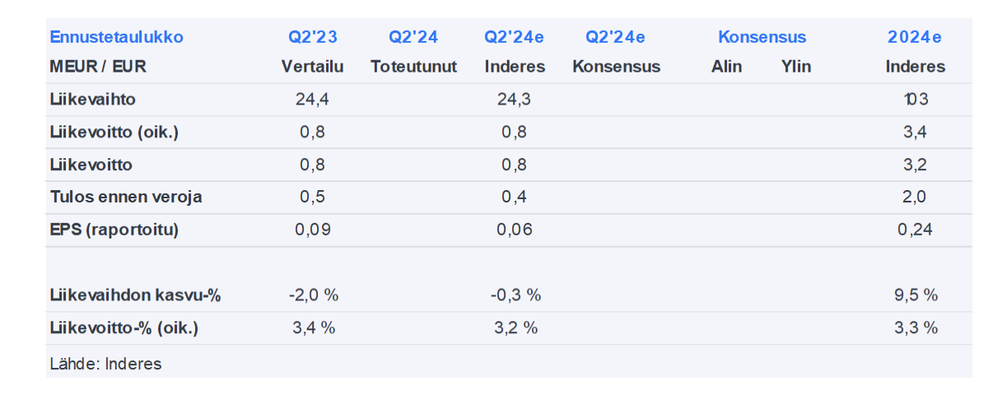The height and width of the screenshot is (395, 988).
Task: Click the Alin consensus subheader
Action: 726,67
